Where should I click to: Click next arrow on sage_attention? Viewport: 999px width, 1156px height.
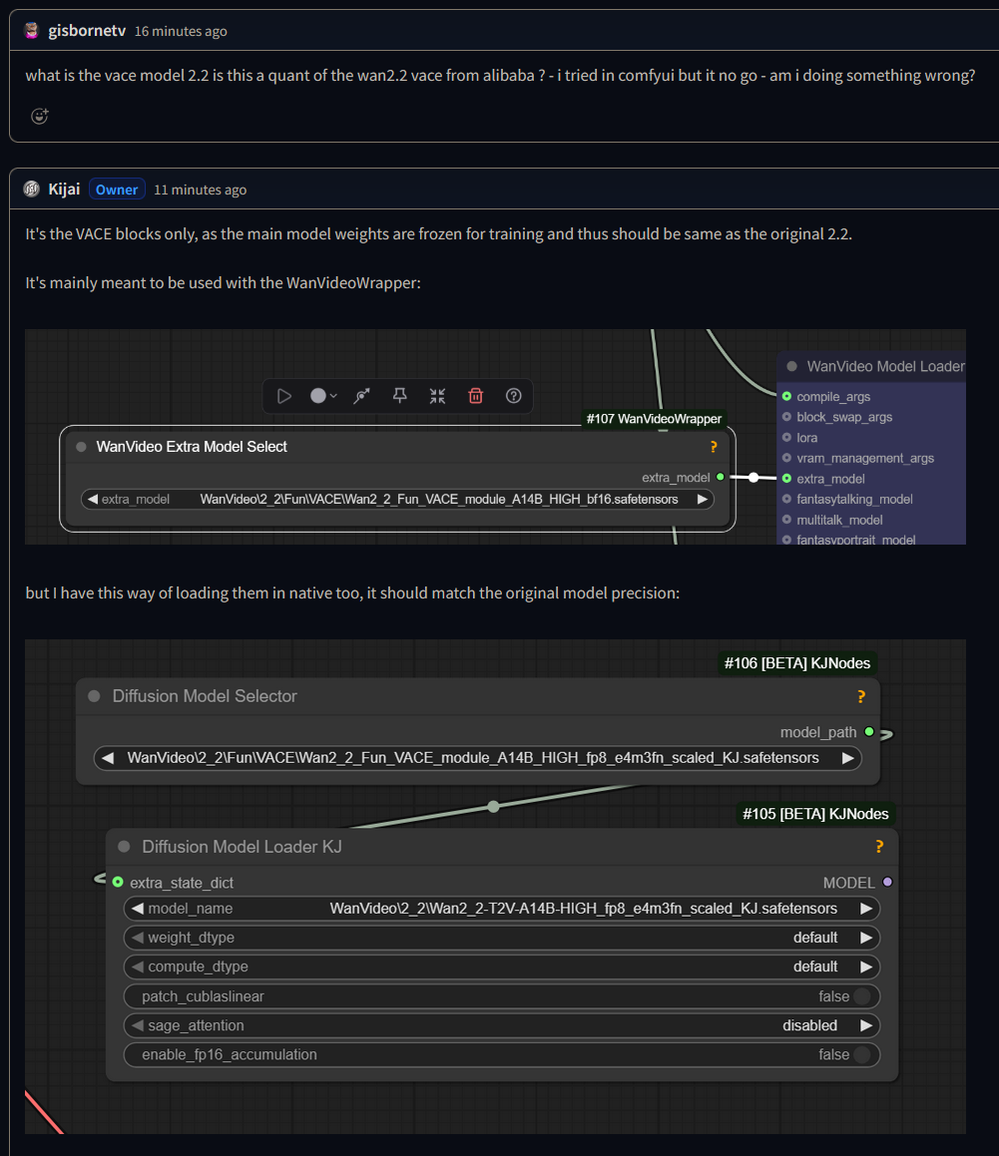tap(866, 1025)
